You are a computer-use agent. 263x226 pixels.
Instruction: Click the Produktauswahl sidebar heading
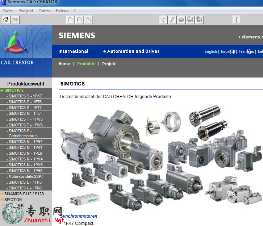[26, 84]
